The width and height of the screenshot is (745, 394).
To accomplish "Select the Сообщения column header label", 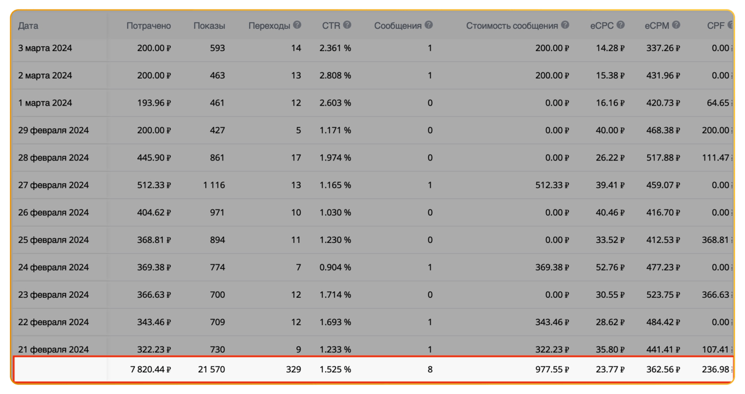I will coord(398,26).
